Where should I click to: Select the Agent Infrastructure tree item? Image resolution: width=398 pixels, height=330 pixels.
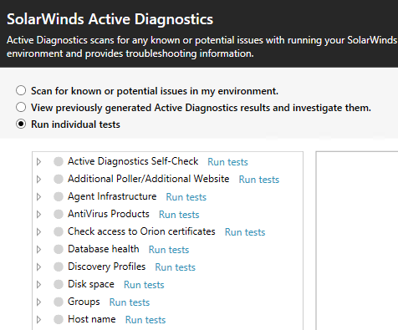coord(112,196)
